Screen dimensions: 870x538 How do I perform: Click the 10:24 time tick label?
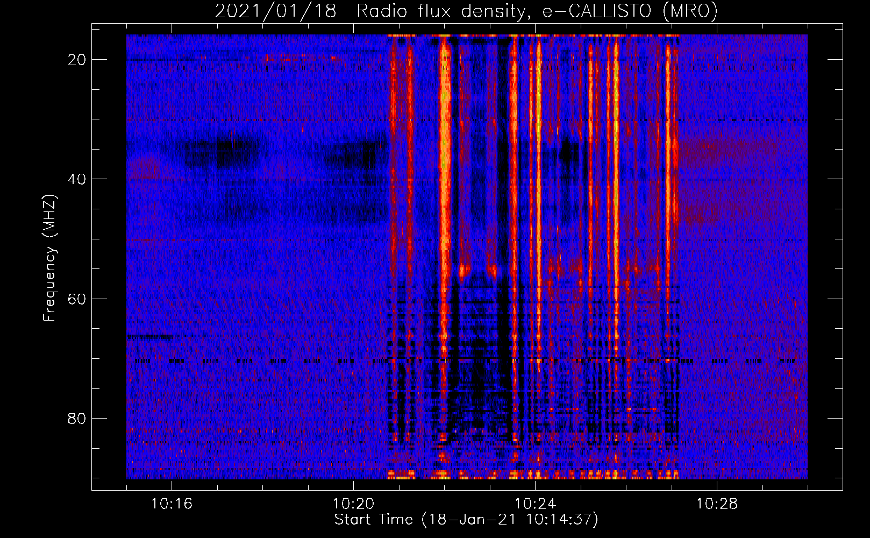point(535,504)
